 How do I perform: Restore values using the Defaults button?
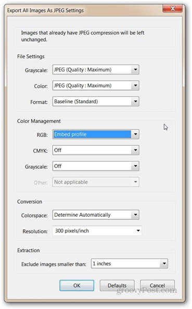tap(117, 286)
